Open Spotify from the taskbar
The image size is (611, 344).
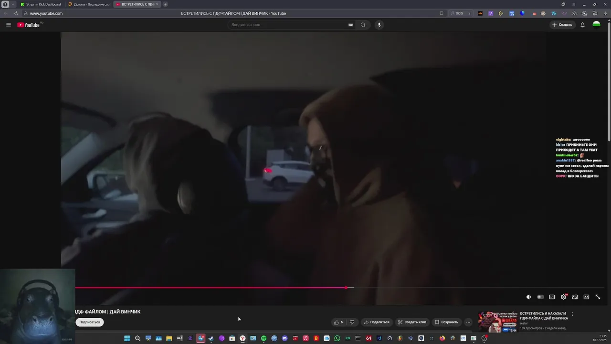point(263,338)
